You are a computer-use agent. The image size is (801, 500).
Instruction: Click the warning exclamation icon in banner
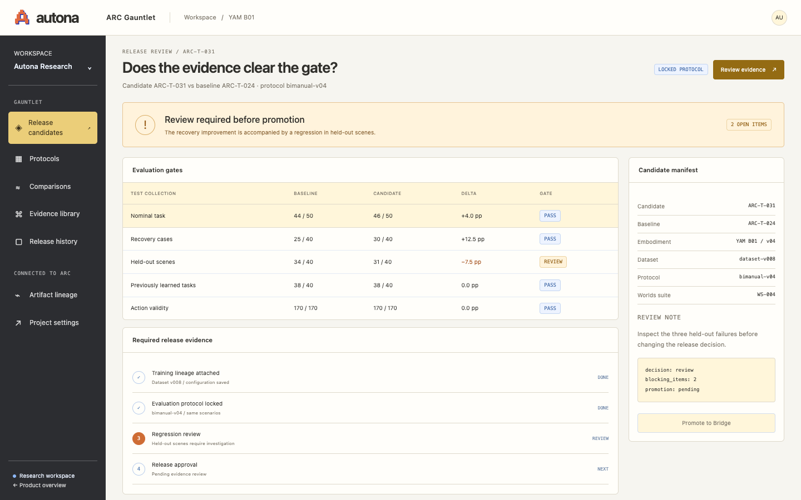point(145,125)
